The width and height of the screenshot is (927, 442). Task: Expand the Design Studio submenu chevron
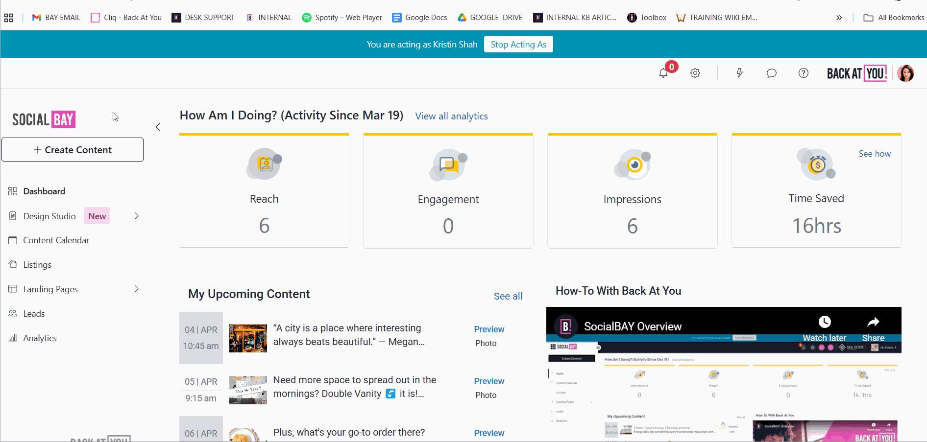pos(137,216)
